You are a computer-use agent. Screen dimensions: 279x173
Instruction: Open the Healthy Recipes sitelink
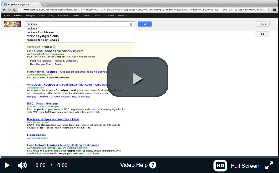(81, 96)
